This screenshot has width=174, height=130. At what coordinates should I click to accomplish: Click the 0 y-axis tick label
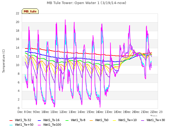[18, 108]
